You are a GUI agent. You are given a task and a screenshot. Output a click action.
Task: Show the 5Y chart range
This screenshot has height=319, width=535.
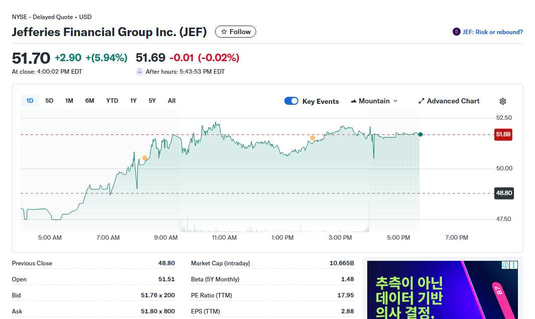coord(152,101)
